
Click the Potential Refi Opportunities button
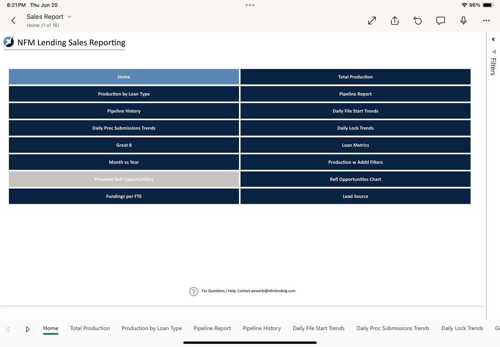124,179
